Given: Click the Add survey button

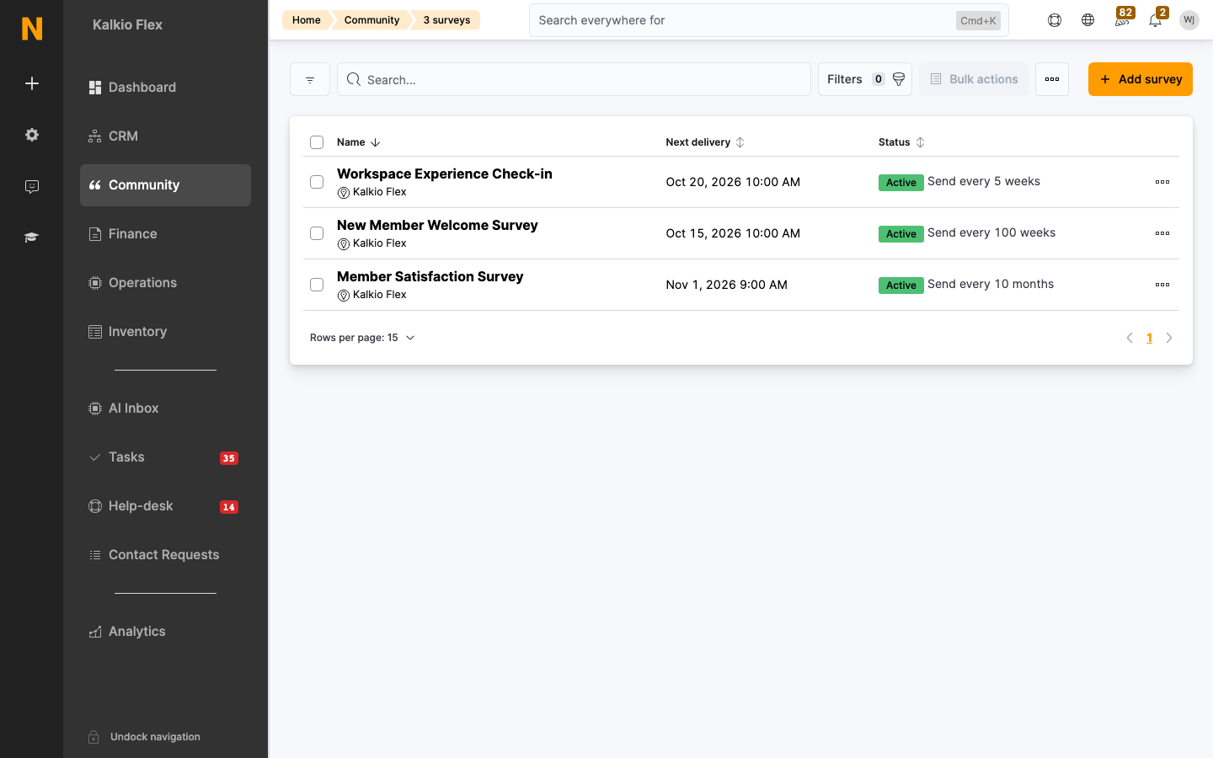Looking at the screenshot, I should click(1141, 79).
